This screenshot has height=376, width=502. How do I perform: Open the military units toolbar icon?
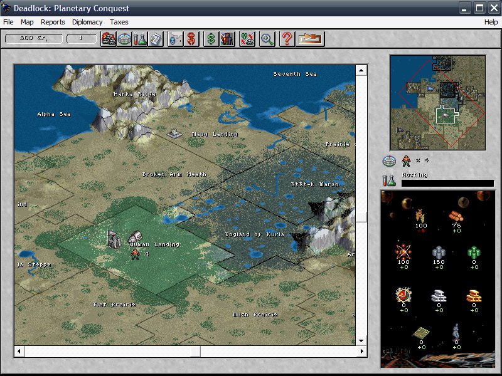(109, 39)
